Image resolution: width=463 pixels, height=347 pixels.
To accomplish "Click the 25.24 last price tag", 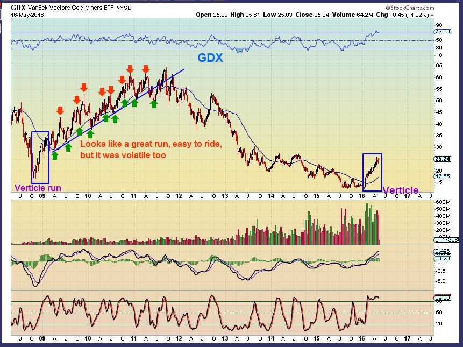I will [443, 159].
